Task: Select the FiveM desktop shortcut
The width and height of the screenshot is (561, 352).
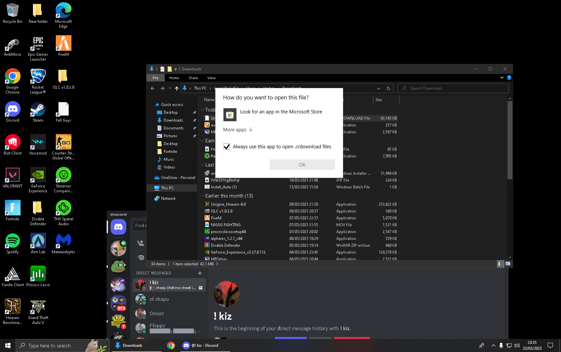Action: [63, 47]
